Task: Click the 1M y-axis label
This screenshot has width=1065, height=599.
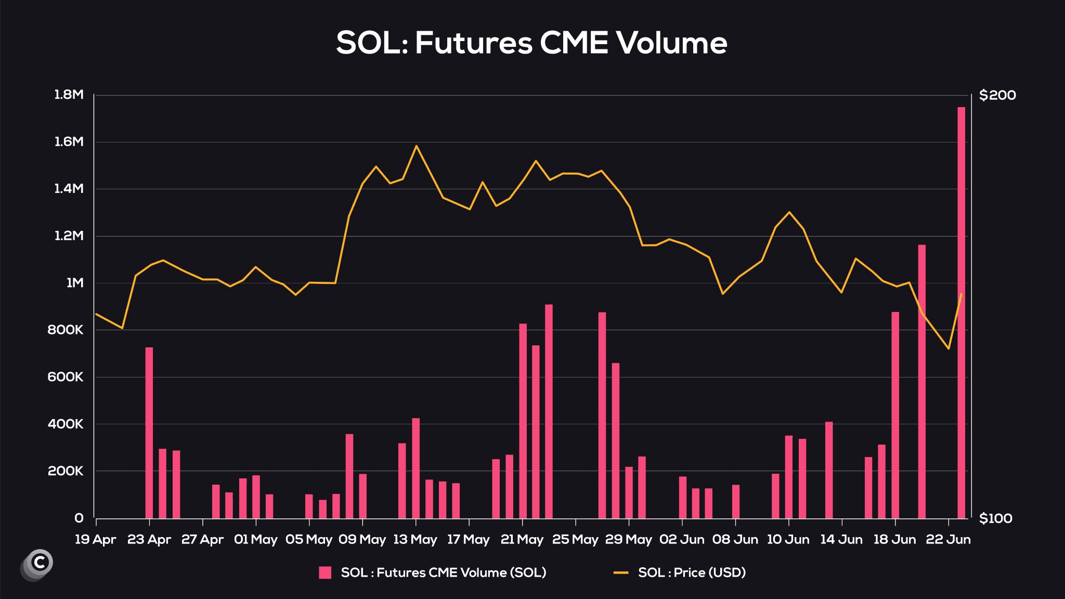Action: pyautogui.click(x=75, y=283)
